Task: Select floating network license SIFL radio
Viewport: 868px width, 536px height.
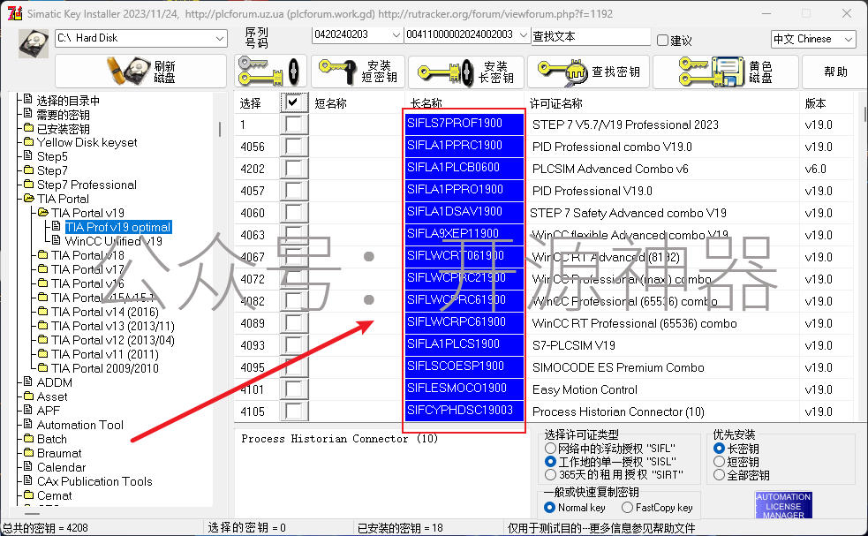Action: [550, 448]
